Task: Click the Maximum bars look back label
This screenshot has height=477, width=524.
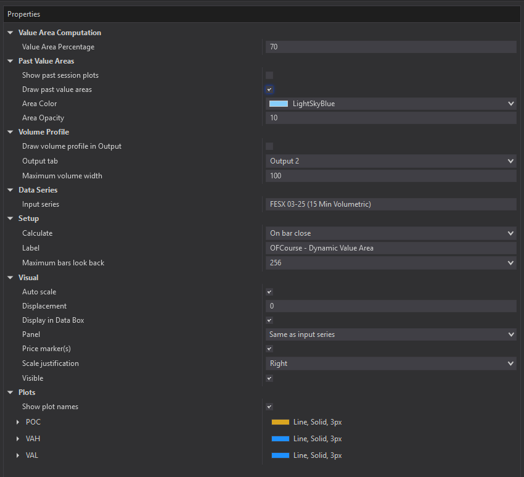Action: (63, 263)
